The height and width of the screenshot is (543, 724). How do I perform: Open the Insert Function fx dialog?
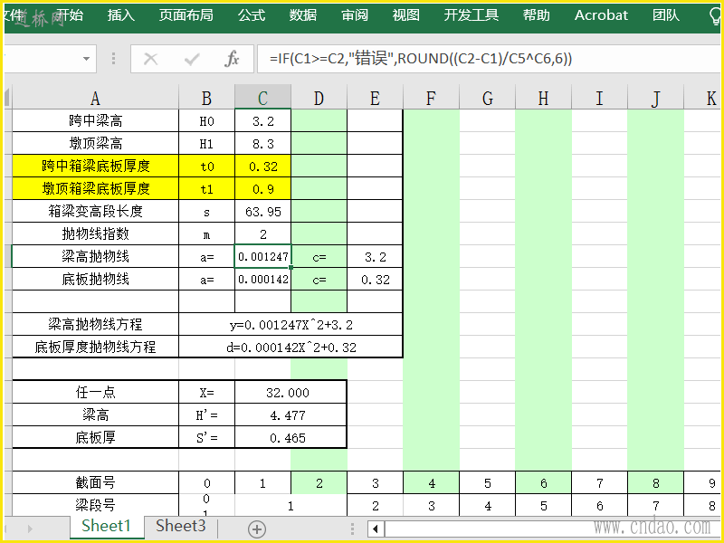pos(232,59)
